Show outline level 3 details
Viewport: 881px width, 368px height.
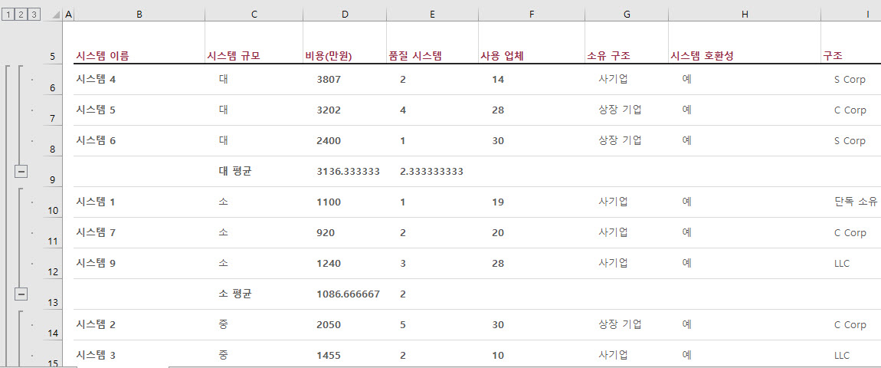pos(34,15)
